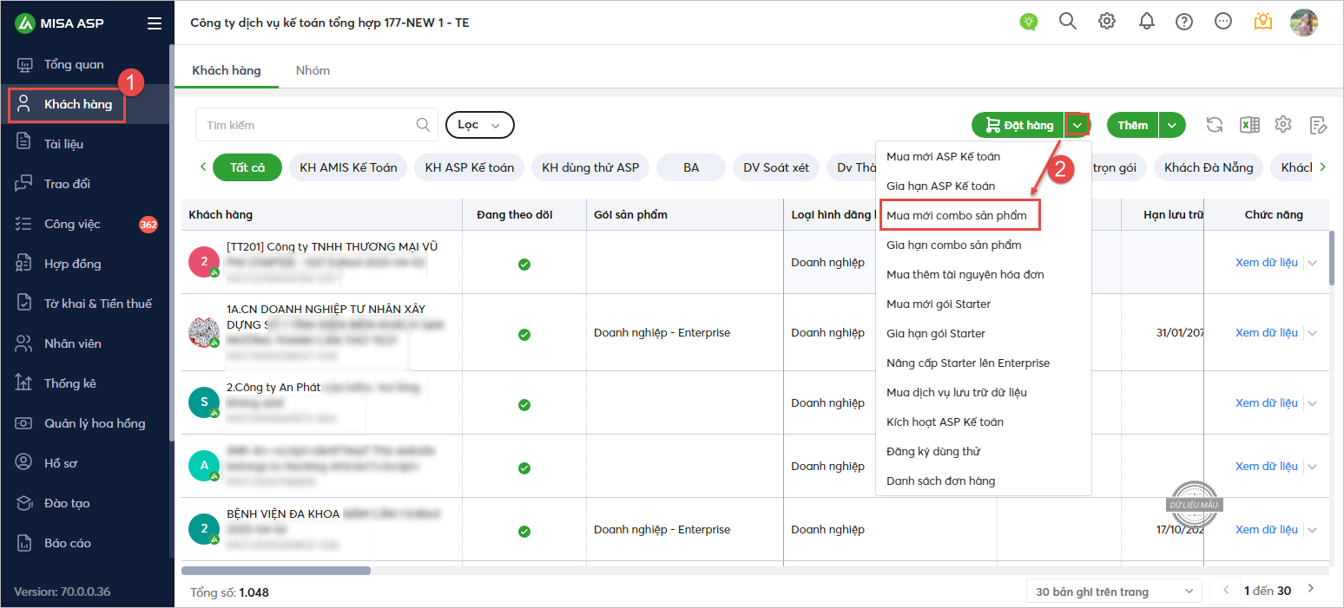1344x608 pixels.
Task: Expand actions chevron for BỆNH VIỆN ĐA KHOA row
Action: click(x=1312, y=530)
